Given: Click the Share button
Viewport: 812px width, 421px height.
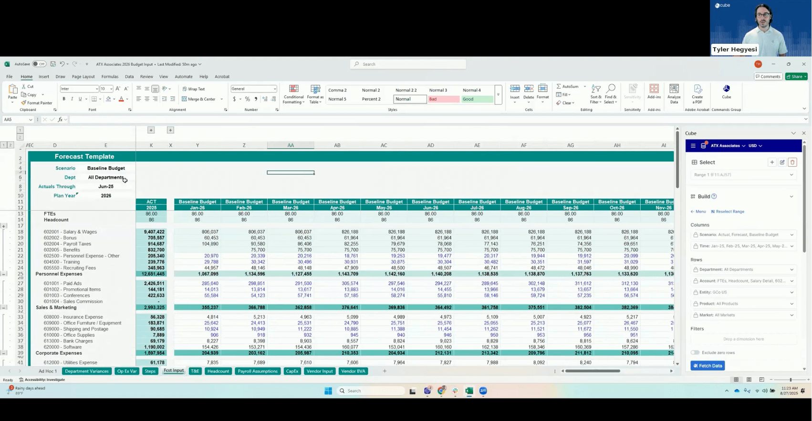Looking at the screenshot, I should (796, 77).
